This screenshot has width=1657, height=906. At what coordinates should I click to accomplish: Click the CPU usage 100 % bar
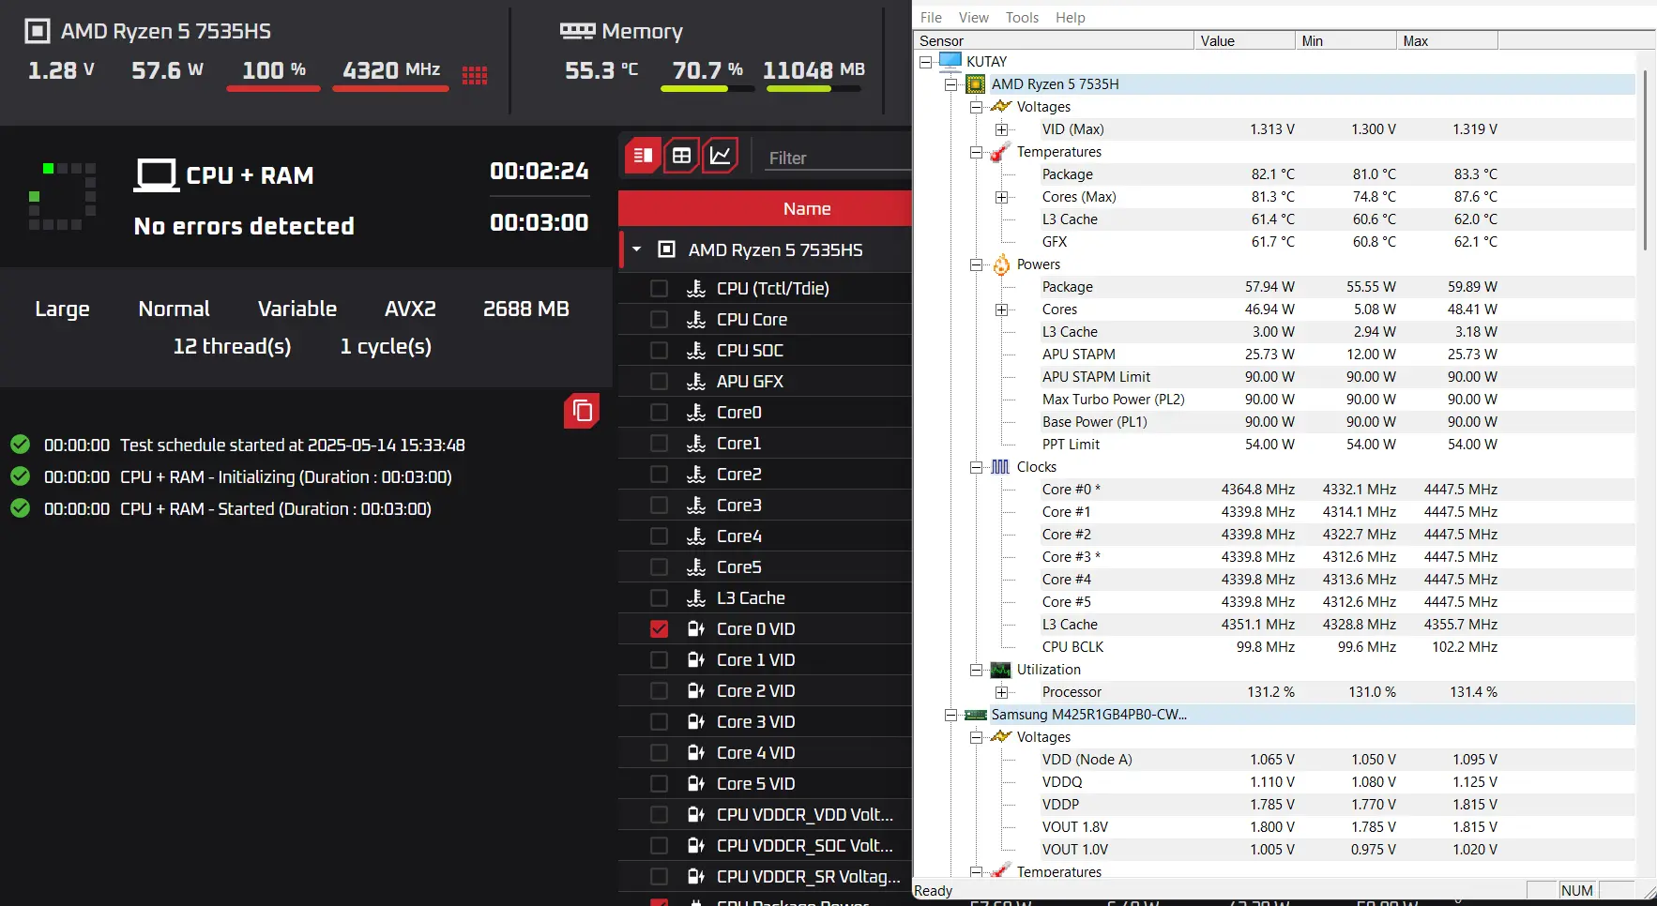pyautogui.click(x=273, y=88)
